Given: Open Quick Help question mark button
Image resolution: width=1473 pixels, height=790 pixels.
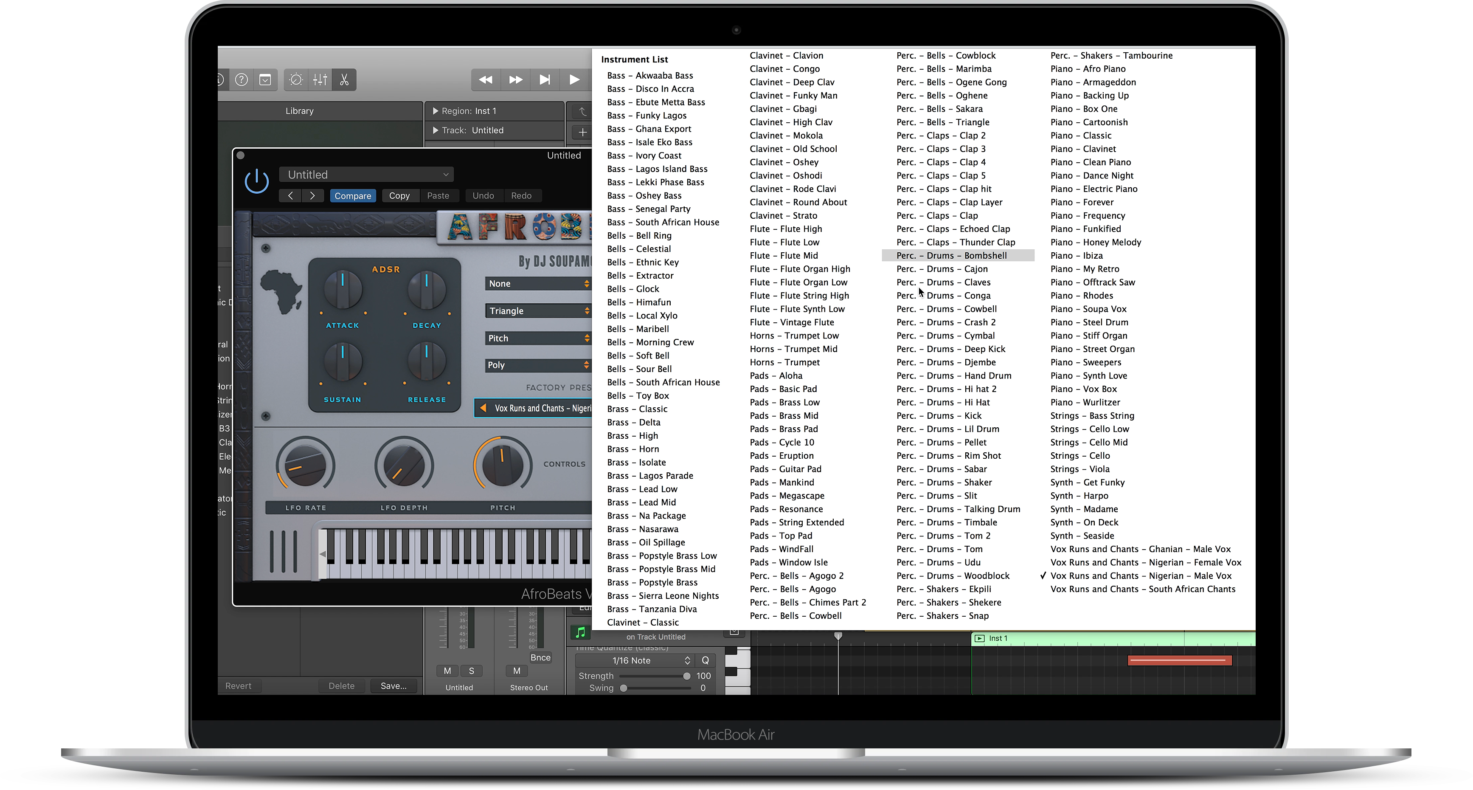Looking at the screenshot, I should [242, 79].
